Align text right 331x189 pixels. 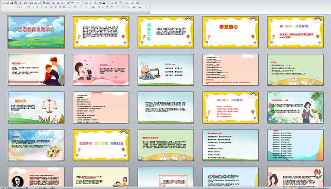coord(60,7)
